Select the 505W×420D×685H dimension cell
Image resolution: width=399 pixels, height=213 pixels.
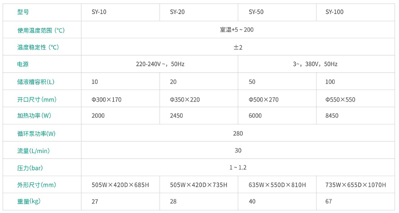[120, 185]
